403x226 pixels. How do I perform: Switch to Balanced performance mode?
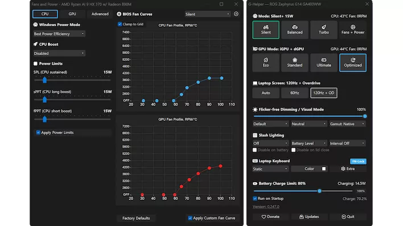tap(295, 30)
